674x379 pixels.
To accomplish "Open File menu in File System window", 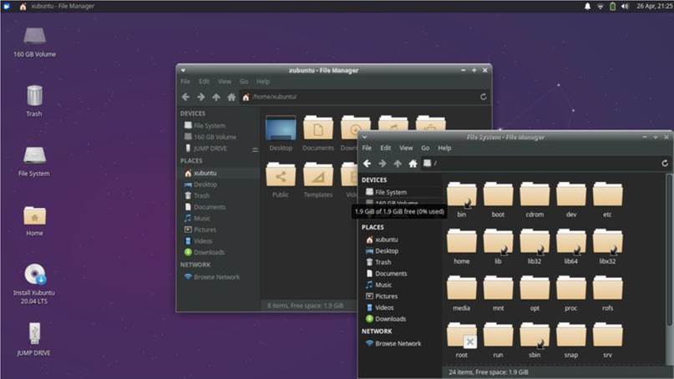I will [367, 148].
